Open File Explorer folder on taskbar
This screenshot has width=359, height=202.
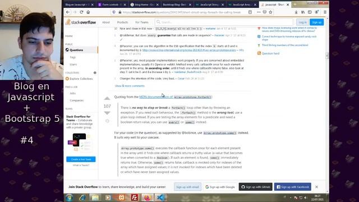(x=95, y=198)
